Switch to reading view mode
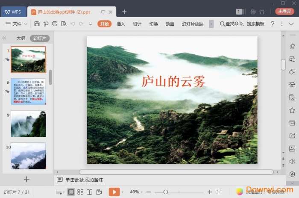 [90, 192]
